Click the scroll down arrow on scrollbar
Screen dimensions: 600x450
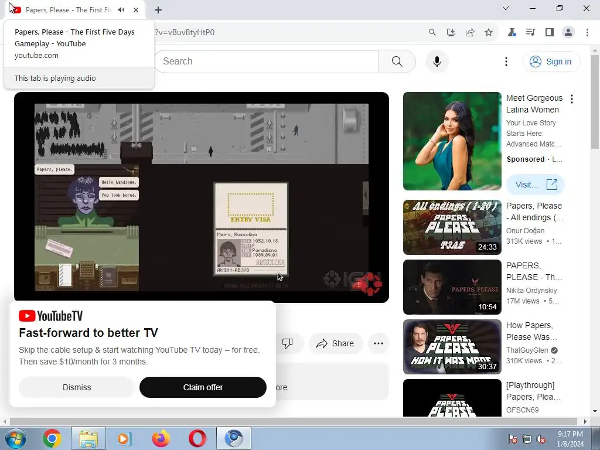595,411
